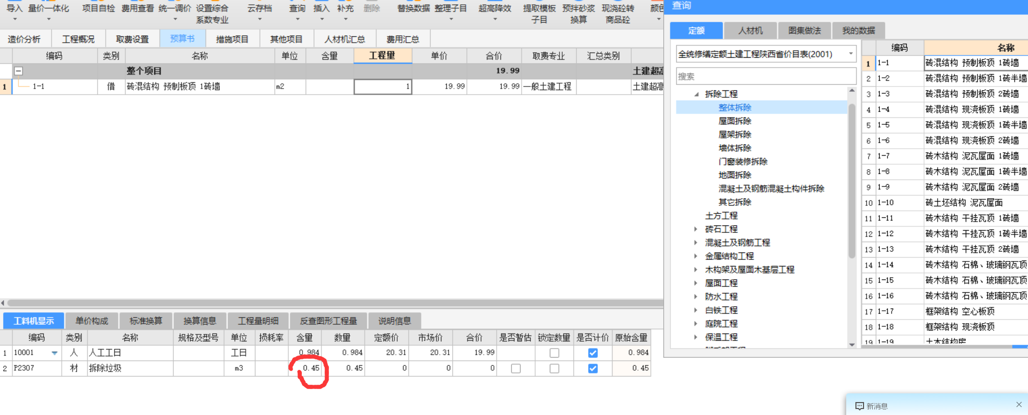1028x415 pixels.
Task: Close the 新消息 notification popup
Action: (1019, 404)
